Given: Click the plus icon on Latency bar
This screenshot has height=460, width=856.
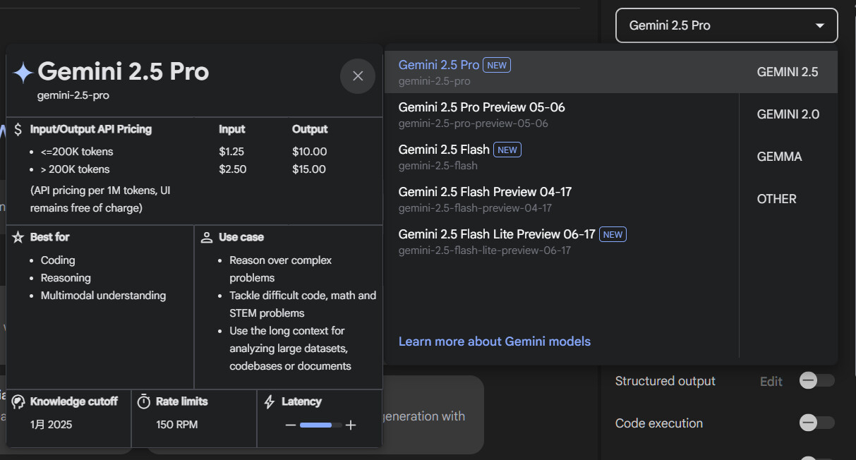Looking at the screenshot, I should pyautogui.click(x=351, y=425).
